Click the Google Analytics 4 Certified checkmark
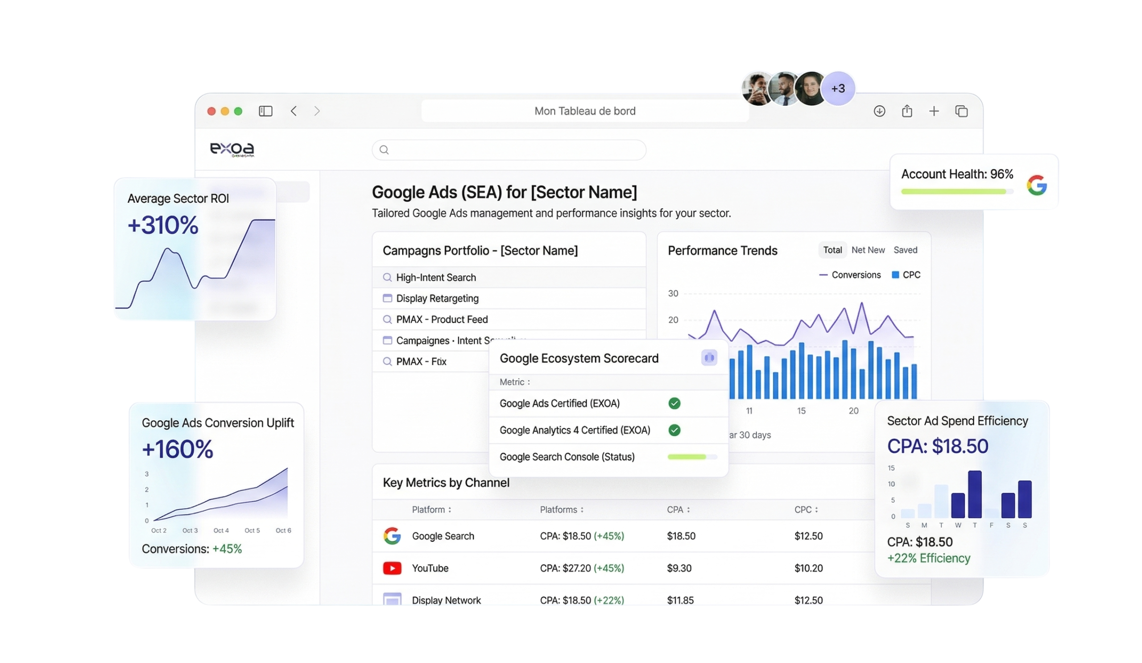 pyautogui.click(x=674, y=430)
